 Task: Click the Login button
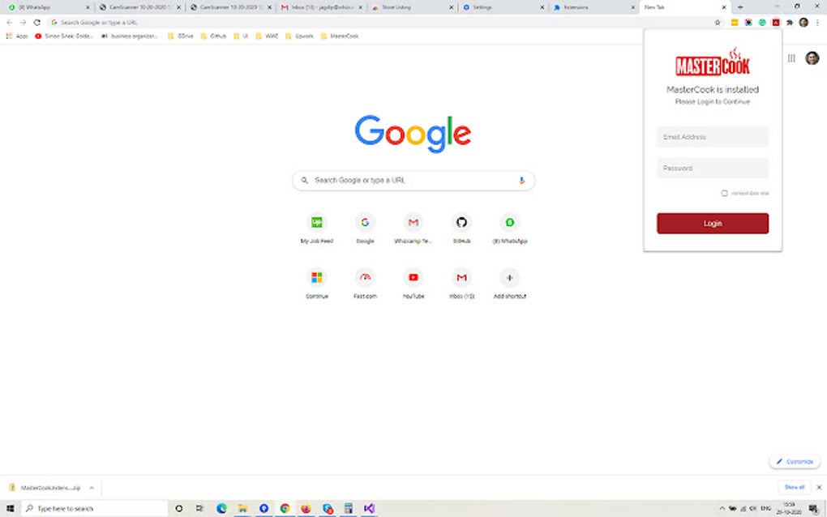point(712,223)
